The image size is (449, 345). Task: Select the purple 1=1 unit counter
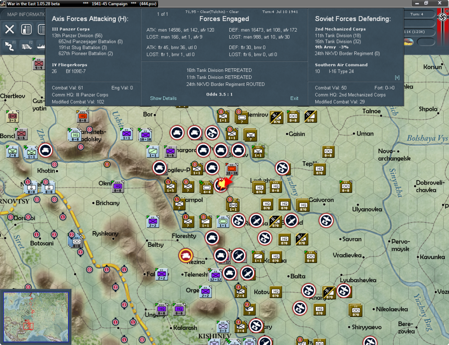(x=127, y=134)
